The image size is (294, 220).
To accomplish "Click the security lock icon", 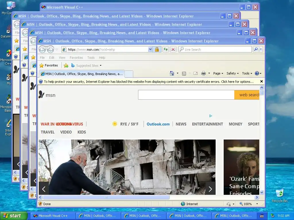I will click(x=157, y=49).
